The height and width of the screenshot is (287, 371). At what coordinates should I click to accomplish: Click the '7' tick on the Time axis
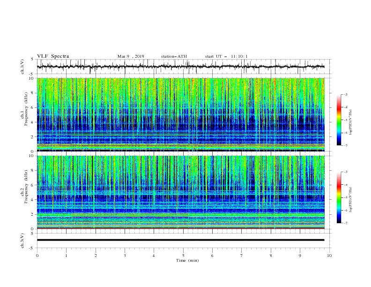242,256
